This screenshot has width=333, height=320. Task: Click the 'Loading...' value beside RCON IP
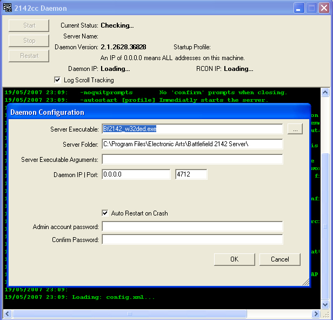[x=238, y=69]
